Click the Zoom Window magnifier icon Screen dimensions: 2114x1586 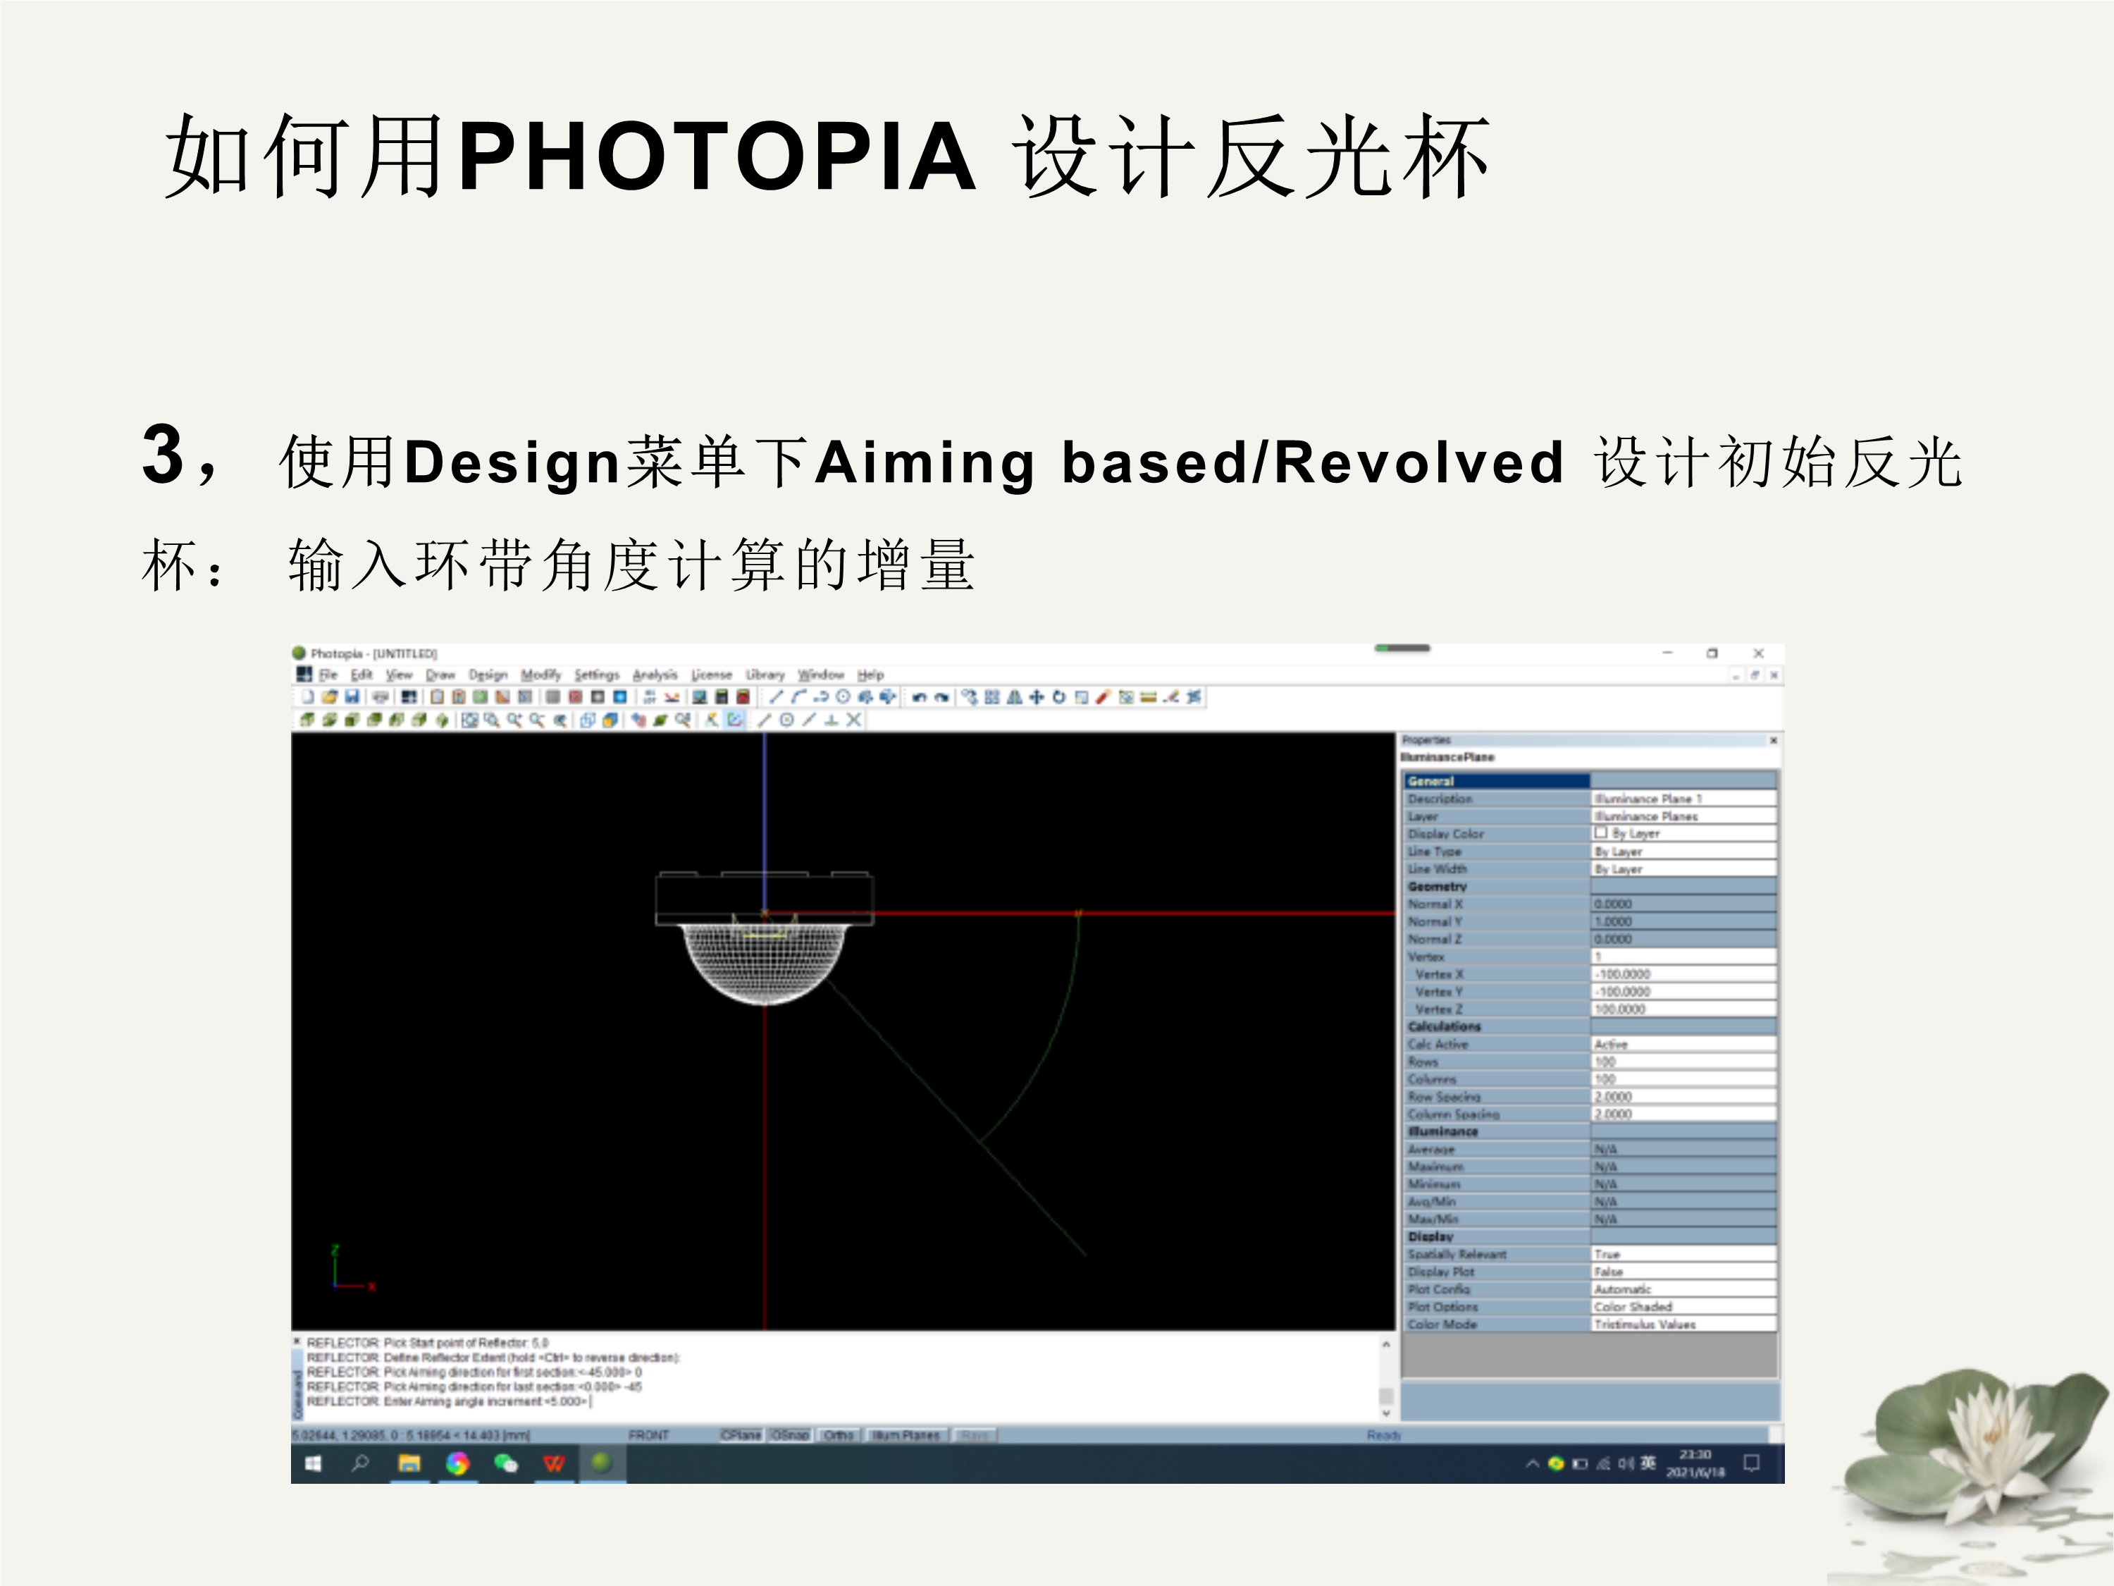(x=491, y=720)
